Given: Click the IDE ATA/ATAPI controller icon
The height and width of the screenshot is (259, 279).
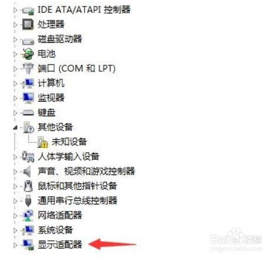Looking at the screenshot, I should tap(28, 10).
